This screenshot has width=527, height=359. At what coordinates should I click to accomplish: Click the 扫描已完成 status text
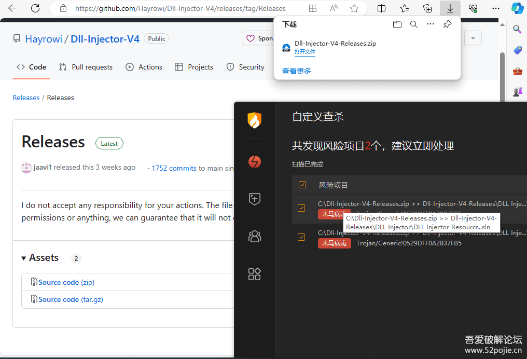[x=307, y=164]
